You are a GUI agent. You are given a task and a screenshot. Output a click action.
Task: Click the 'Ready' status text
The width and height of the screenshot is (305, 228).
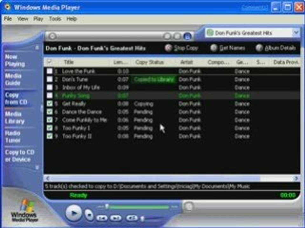pyautogui.click(x=78, y=195)
